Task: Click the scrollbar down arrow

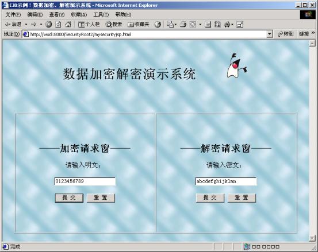Action: coord(312,238)
